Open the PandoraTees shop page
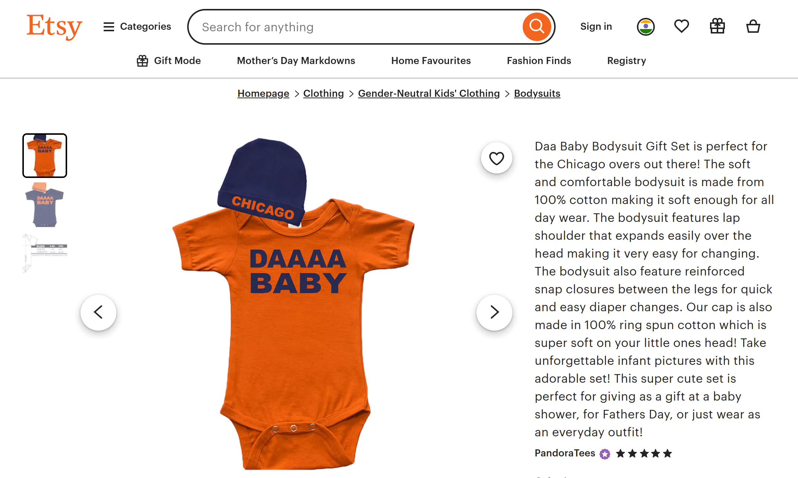 pos(565,453)
